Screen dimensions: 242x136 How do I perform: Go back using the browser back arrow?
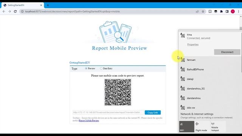(4, 11)
